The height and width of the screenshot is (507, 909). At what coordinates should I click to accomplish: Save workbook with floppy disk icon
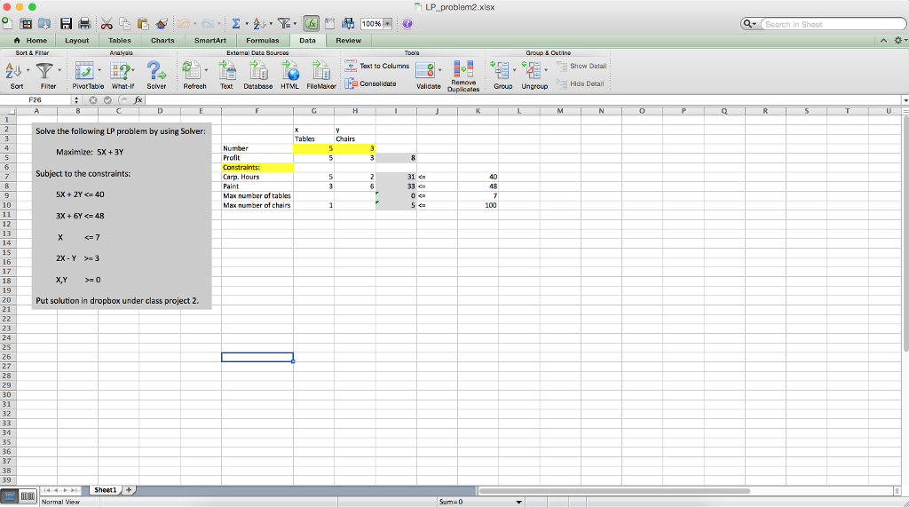(x=66, y=24)
